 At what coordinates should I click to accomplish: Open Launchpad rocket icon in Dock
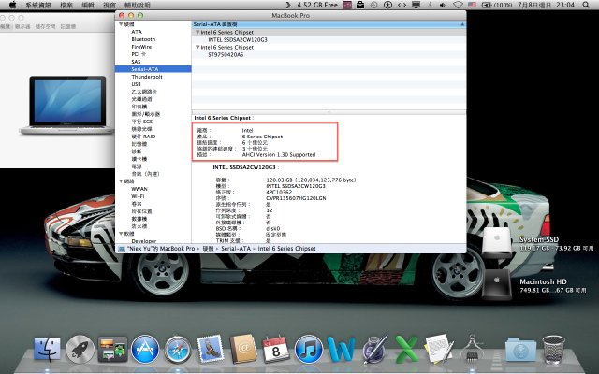80,349
